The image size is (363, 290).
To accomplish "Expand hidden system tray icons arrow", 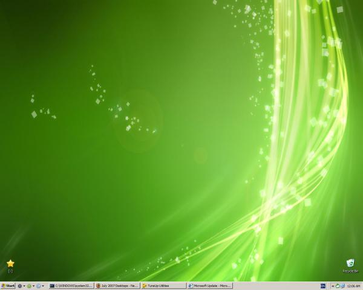I will 333,286.
